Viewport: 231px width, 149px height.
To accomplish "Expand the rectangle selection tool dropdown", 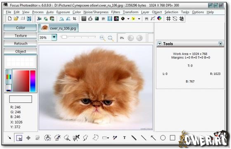I will pos(108,138).
